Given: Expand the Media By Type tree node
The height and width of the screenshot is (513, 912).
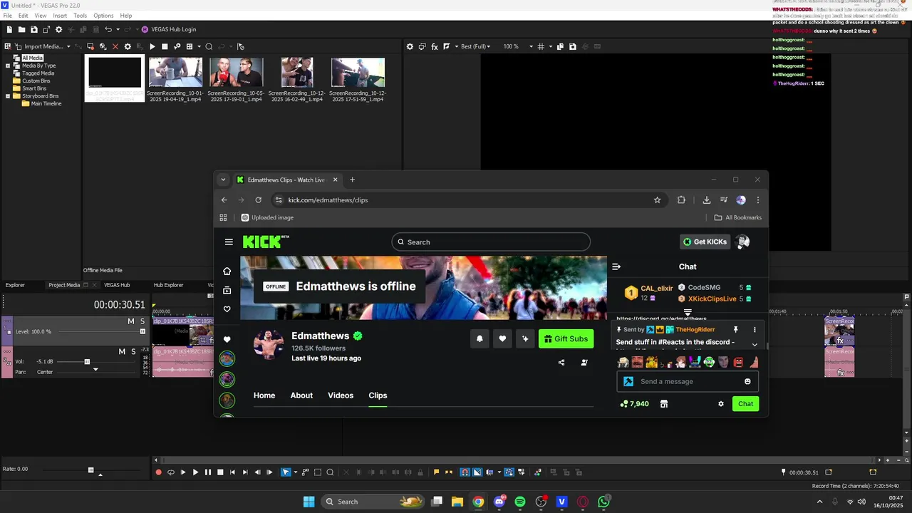Looking at the screenshot, I should click(8, 66).
